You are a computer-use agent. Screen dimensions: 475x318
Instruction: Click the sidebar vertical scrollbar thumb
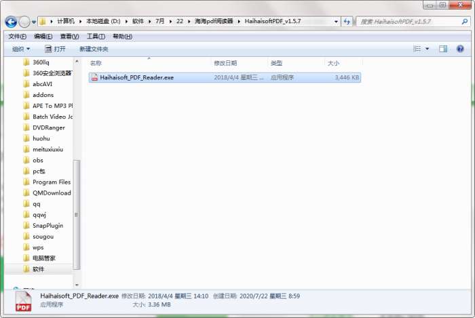coord(77,214)
